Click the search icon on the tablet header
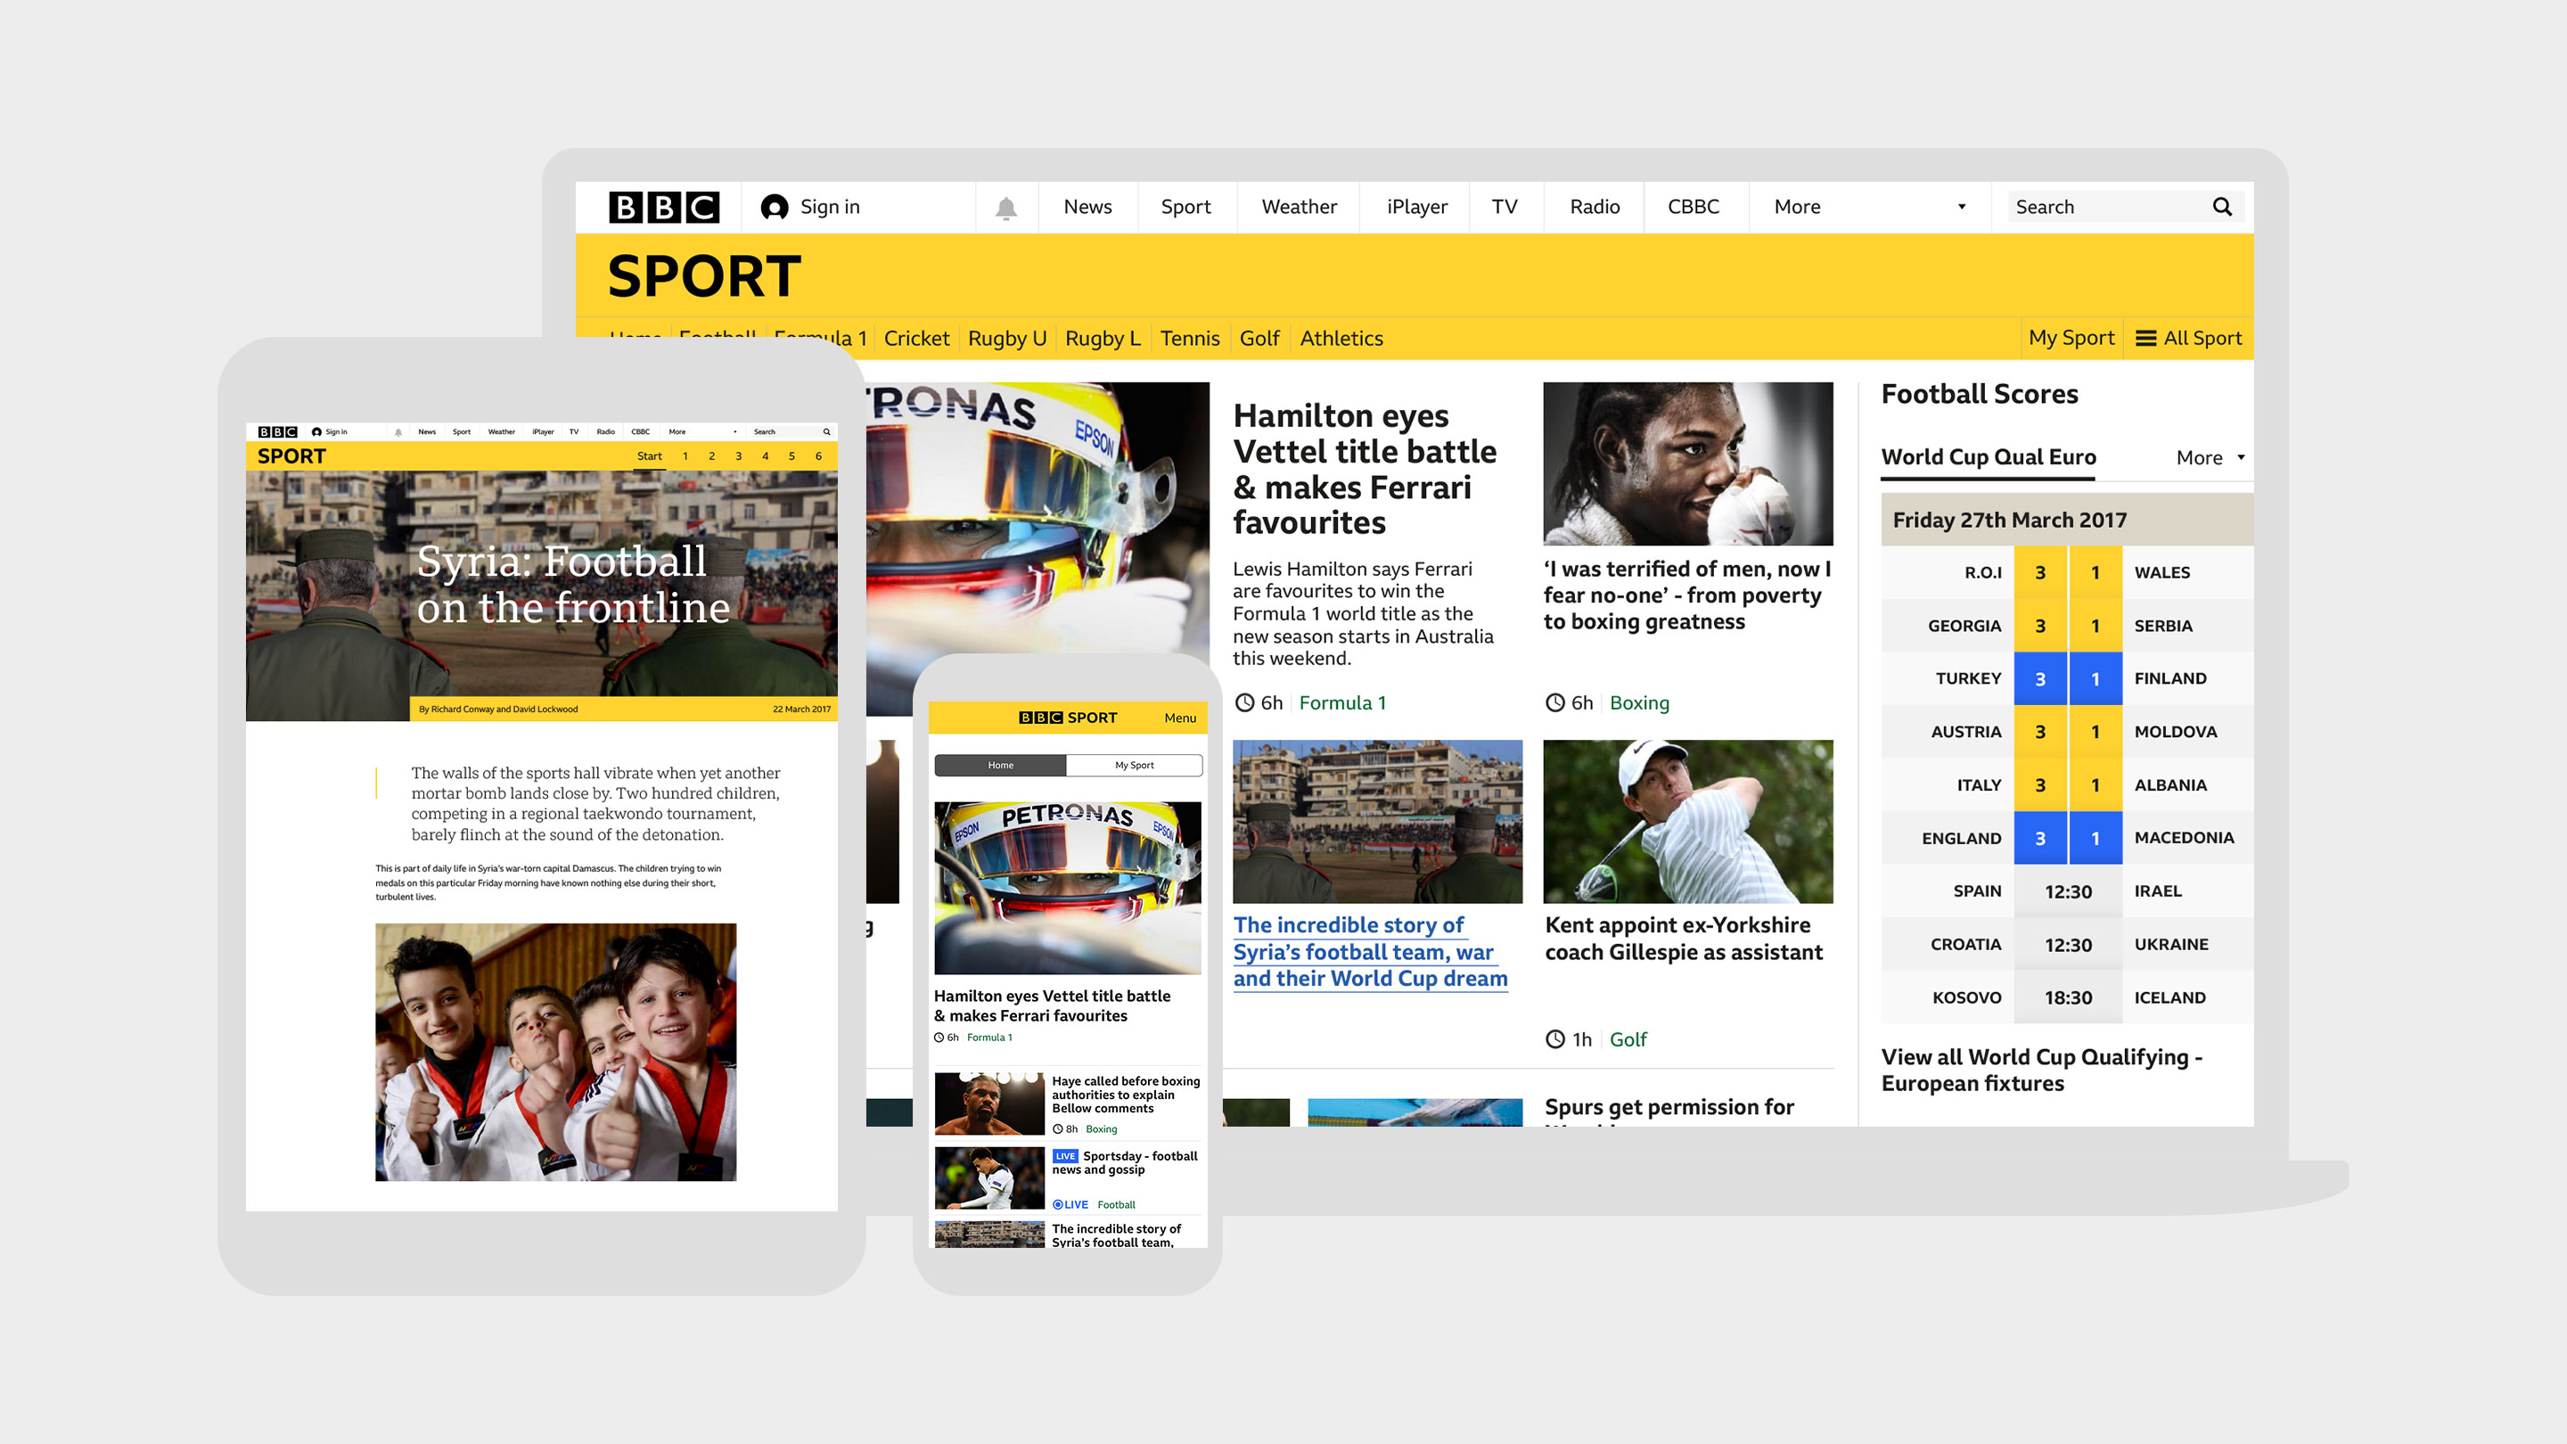This screenshot has width=2567, height=1444. (826, 431)
